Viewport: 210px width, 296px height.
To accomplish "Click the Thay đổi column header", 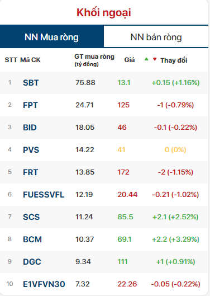I will pos(174,60).
